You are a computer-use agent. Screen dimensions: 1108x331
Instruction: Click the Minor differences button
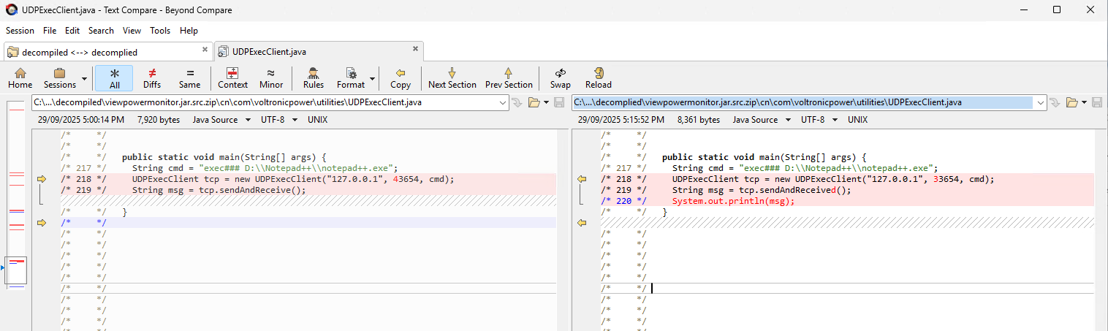pyautogui.click(x=271, y=77)
